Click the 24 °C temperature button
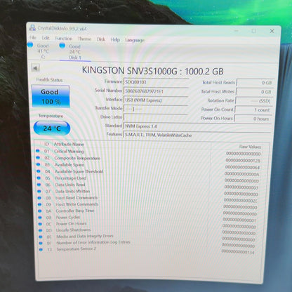 click(52, 128)
